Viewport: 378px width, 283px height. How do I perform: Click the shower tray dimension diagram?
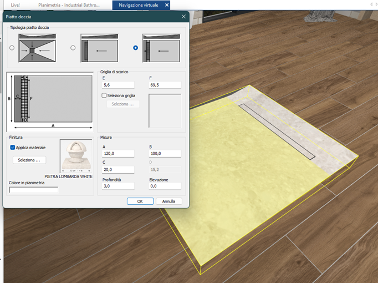[x=50, y=102]
